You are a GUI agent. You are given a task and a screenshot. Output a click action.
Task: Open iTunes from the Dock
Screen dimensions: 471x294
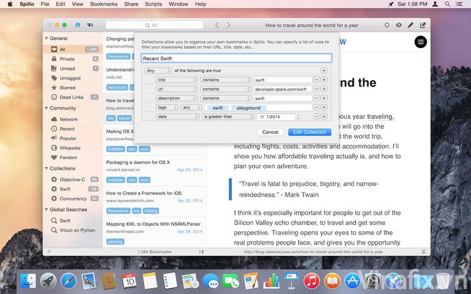tap(311, 281)
